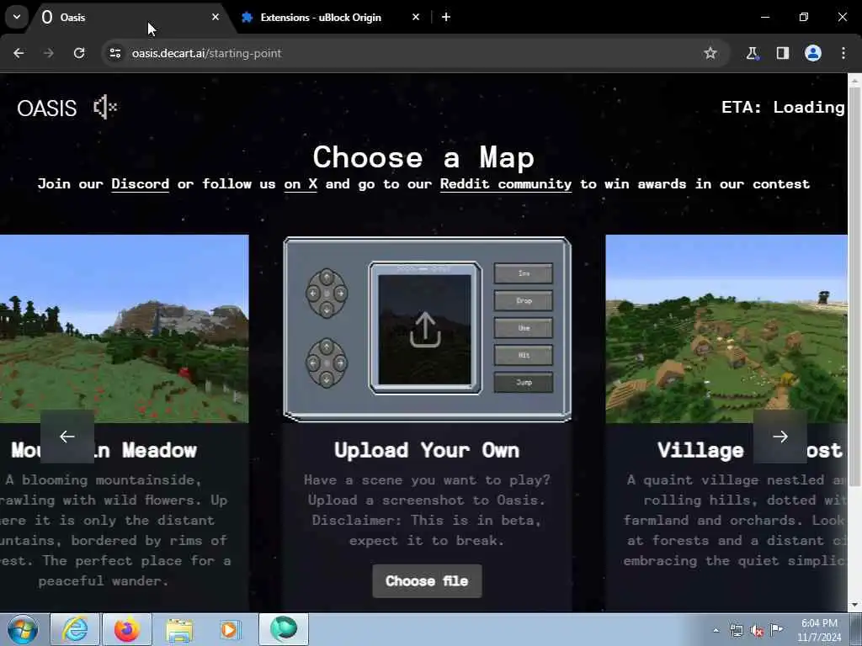Image resolution: width=862 pixels, height=646 pixels.
Task: Click the network tray icon
Action: [x=736, y=631]
